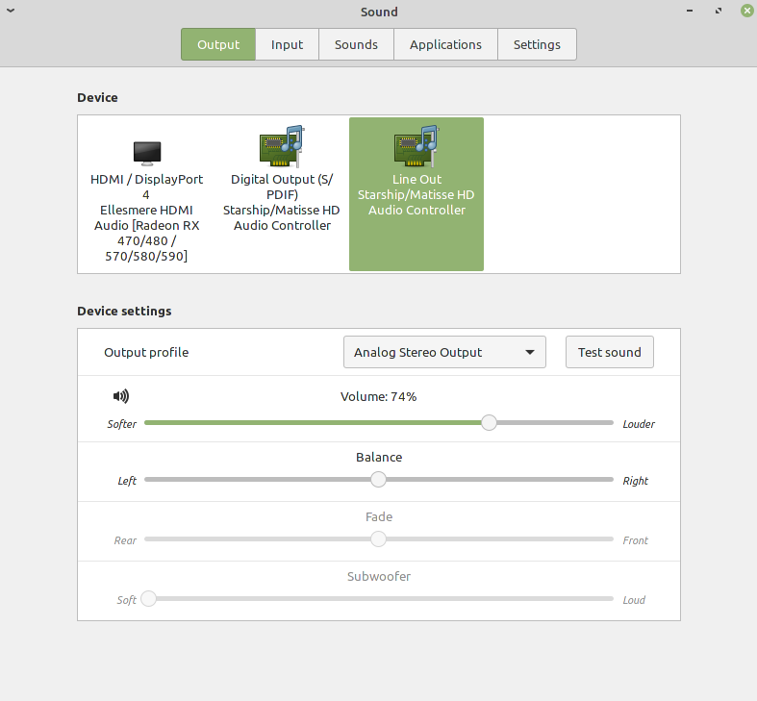Select the Digital Output (S/PDIF) sound card device
This screenshot has width=757, height=701.
tap(282, 194)
